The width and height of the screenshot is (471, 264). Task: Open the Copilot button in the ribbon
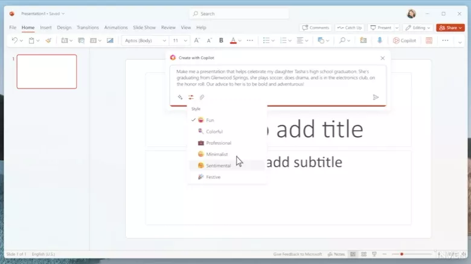coord(405,40)
